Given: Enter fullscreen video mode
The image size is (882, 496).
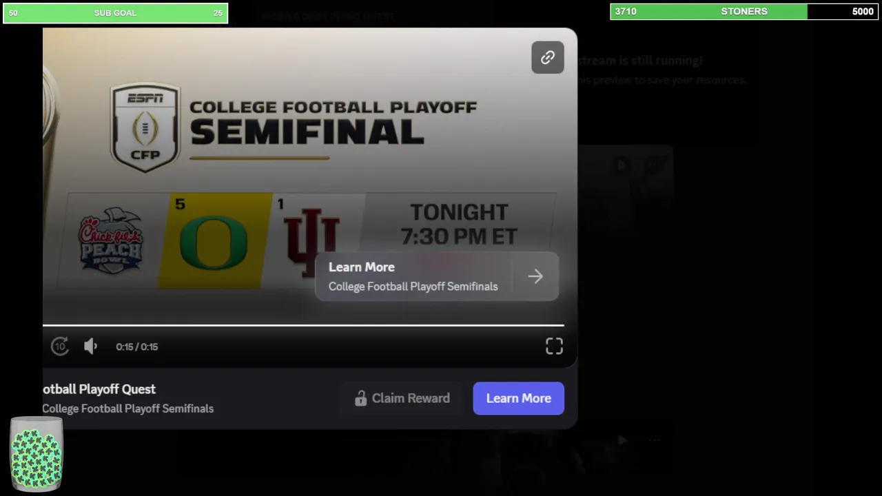Looking at the screenshot, I should 554,347.
